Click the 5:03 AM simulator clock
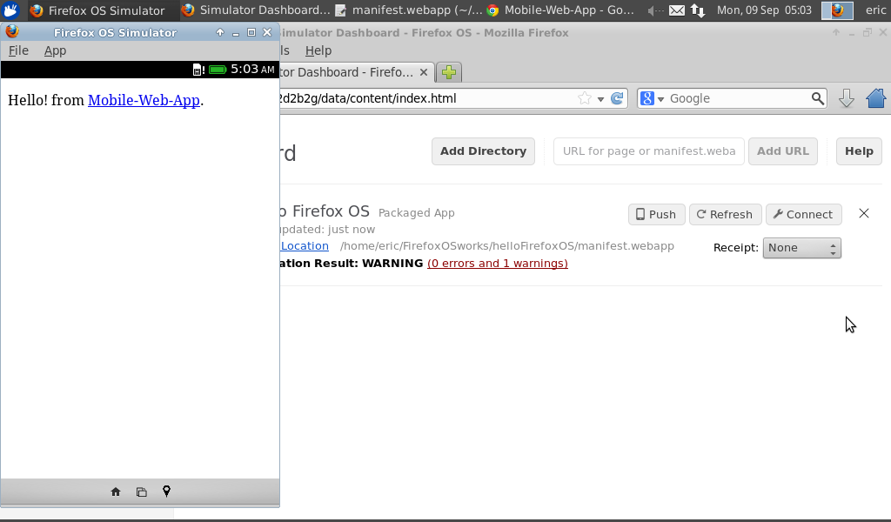The height and width of the screenshot is (522, 891). (252, 70)
